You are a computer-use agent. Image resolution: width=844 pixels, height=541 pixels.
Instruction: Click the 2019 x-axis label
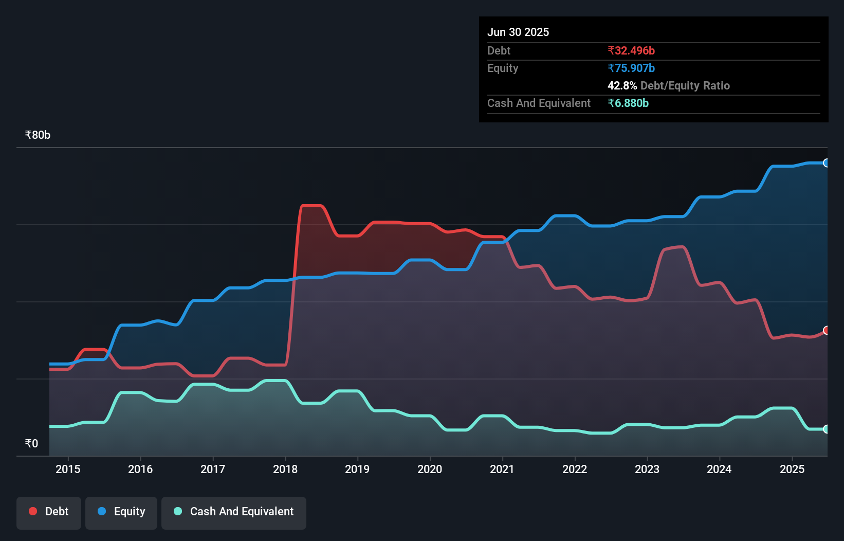pos(357,469)
